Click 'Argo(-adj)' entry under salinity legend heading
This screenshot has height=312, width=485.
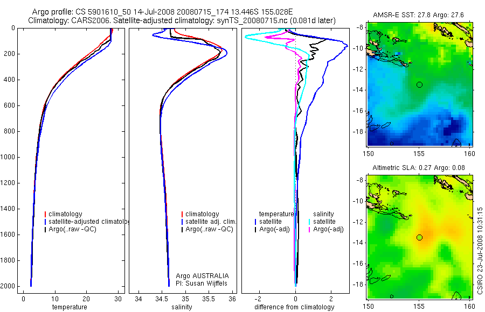click(328, 229)
